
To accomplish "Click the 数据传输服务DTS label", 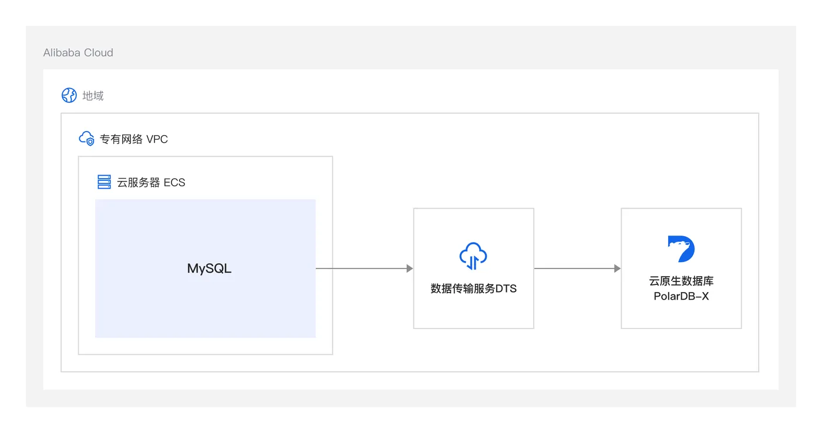I will click(473, 288).
